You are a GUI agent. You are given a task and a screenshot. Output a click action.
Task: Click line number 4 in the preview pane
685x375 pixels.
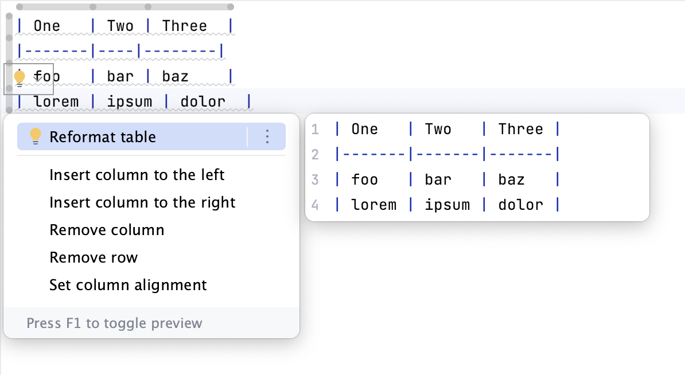tap(315, 205)
